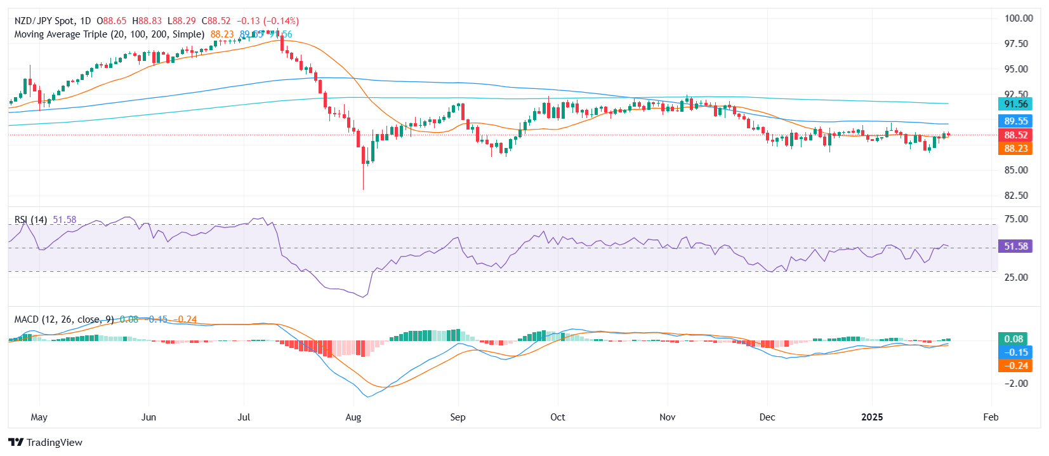Click the cyan 91.56 moving average tag
This screenshot has width=1049, height=456.
tap(1015, 104)
